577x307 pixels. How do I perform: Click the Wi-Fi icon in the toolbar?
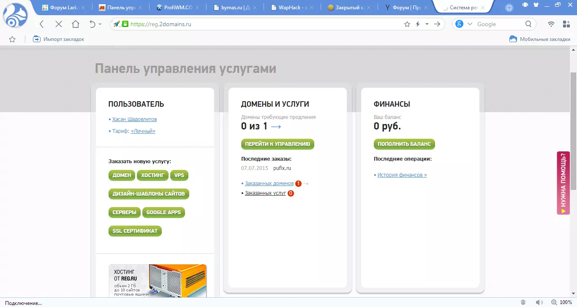pyautogui.click(x=551, y=24)
